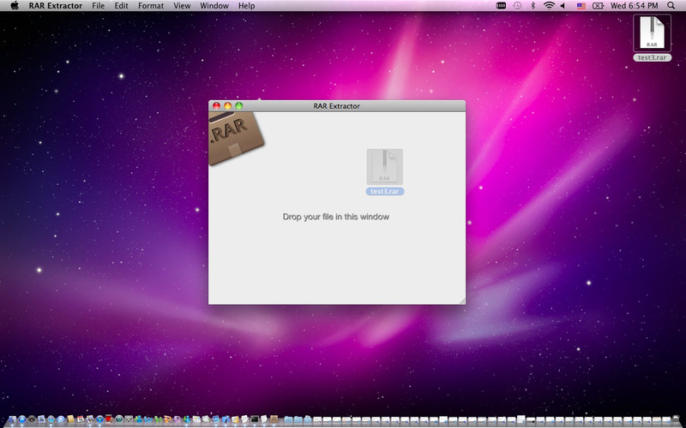Image resolution: width=686 pixels, height=428 pixels.
Task: Open the Time Machine menu bar icon
Action: point(517,6)
